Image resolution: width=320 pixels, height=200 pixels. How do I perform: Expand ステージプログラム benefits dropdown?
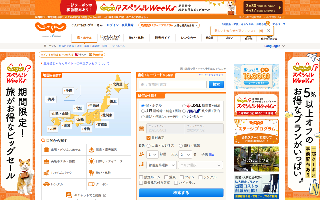tap(169, 25)
